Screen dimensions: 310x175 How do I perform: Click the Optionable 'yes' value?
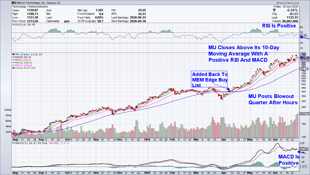67,21
